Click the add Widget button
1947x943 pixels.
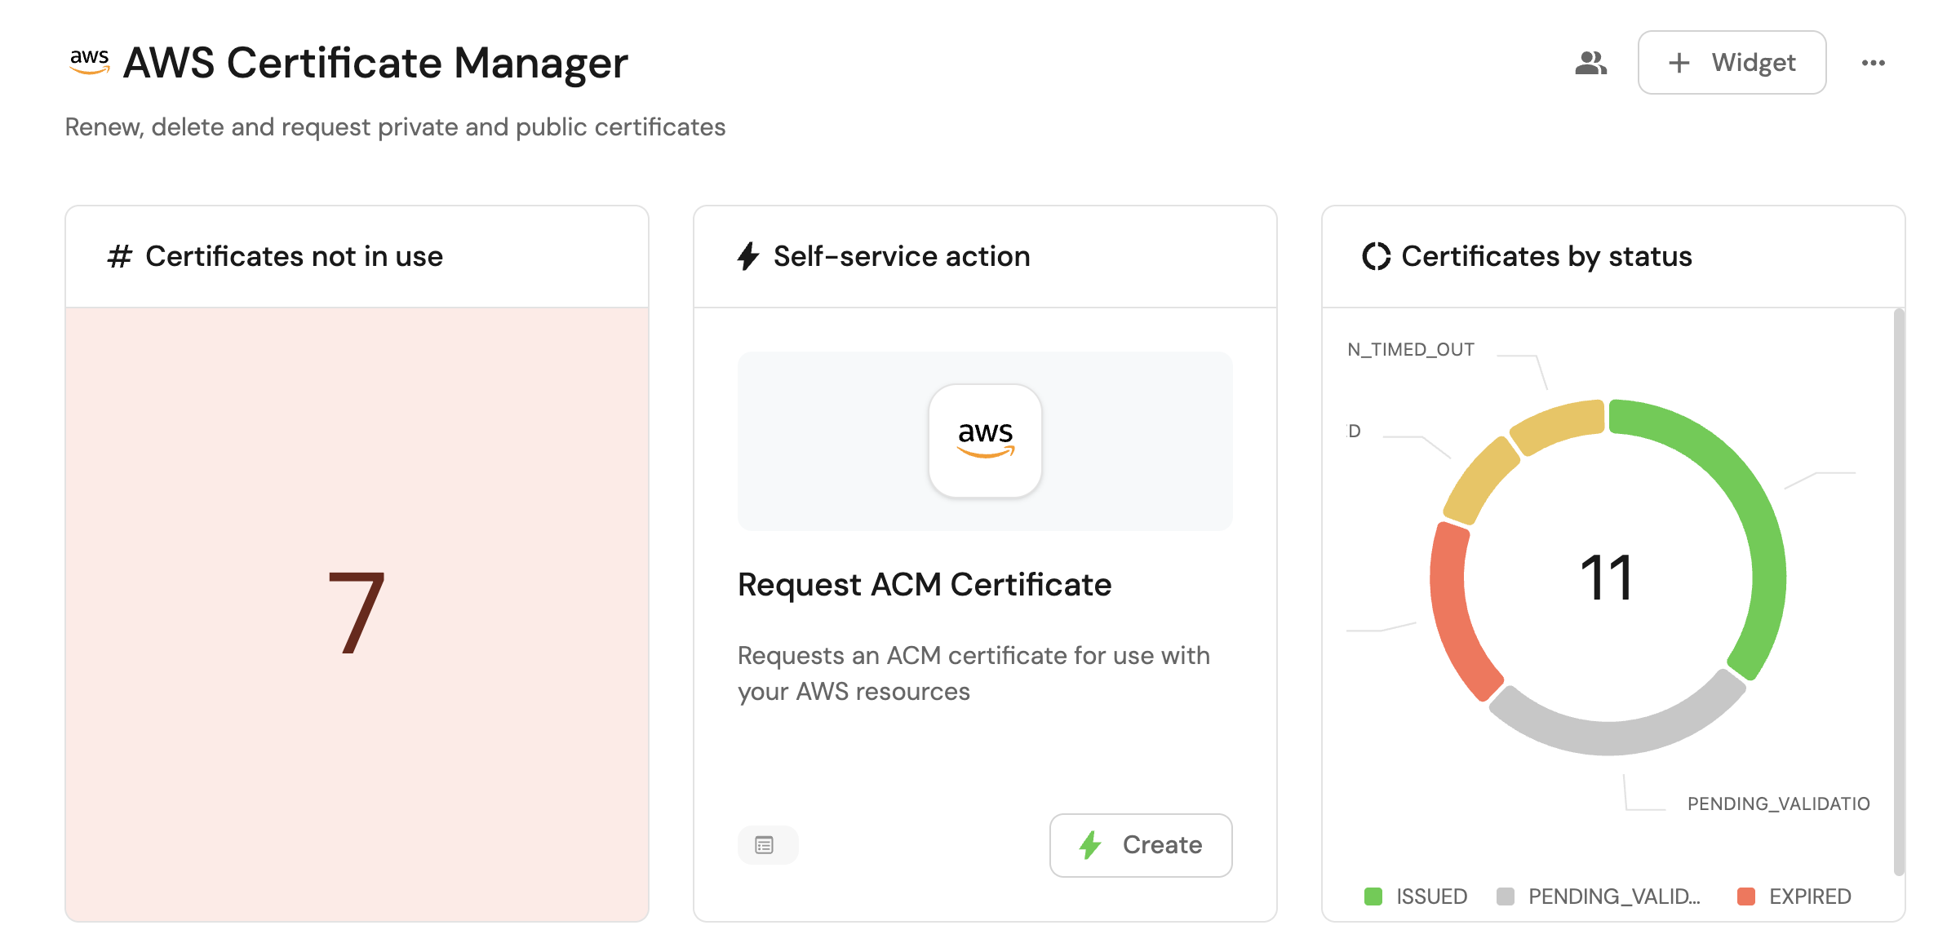1731,63
